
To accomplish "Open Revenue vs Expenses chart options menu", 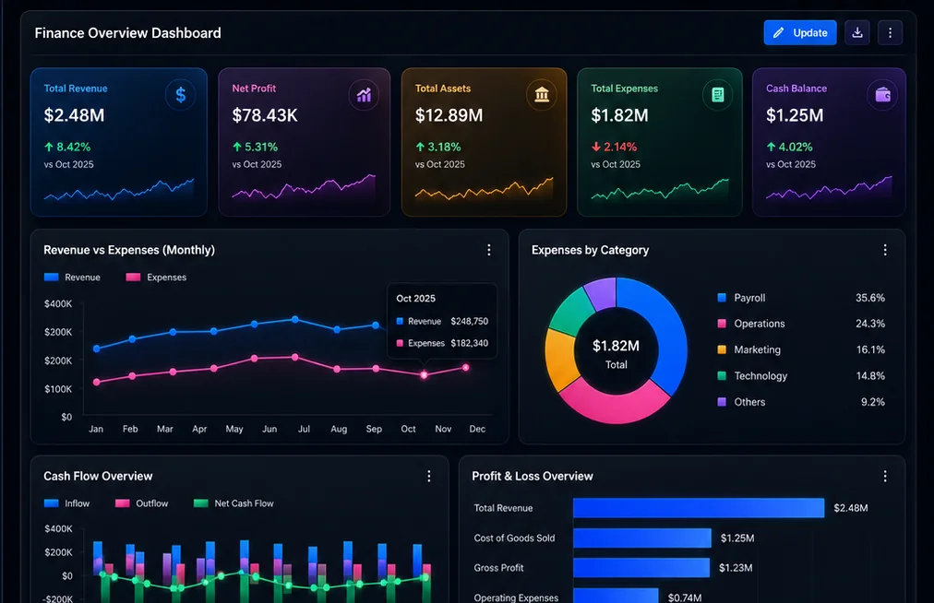I will coord(489,250).
